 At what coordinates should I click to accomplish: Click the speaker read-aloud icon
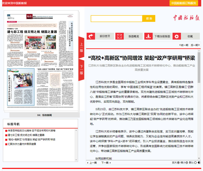tap(199, 163)
